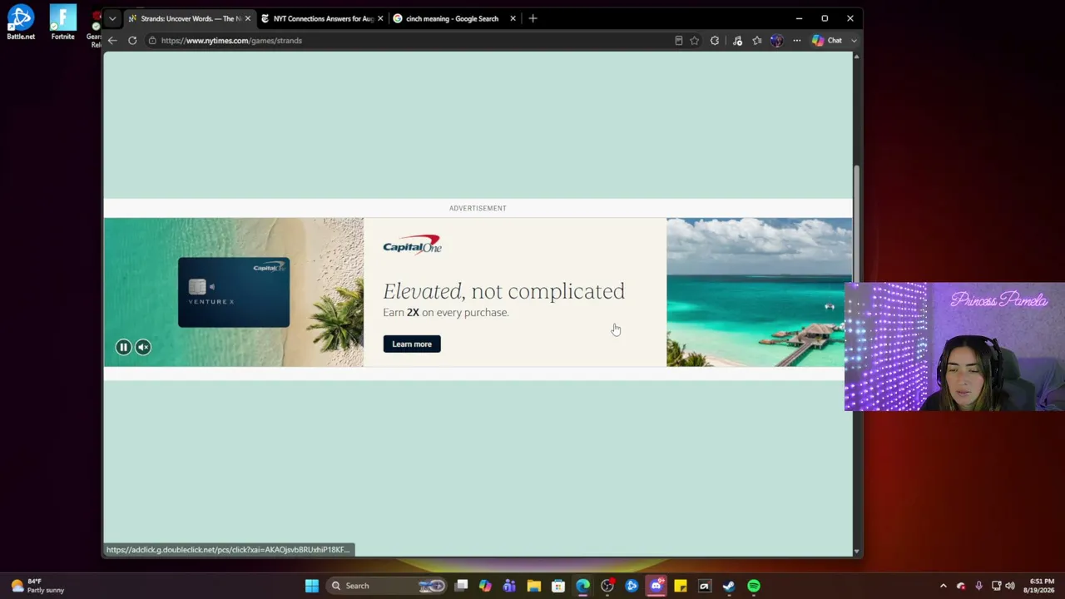This screenshot has height=599, width=1065.
Task: Open the weather widget showing 84°F
Action: pyautogui.click(x=37, y=586)
